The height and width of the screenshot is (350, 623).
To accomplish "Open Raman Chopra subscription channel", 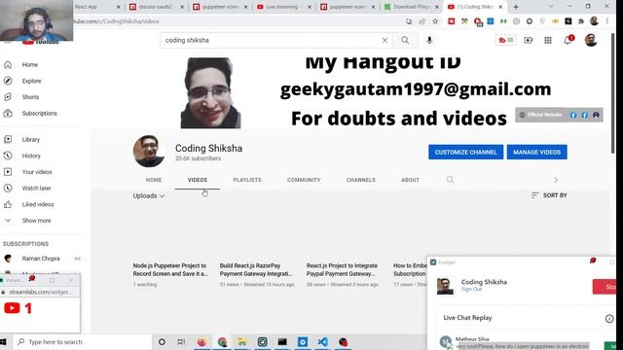I will coord(41,259).
